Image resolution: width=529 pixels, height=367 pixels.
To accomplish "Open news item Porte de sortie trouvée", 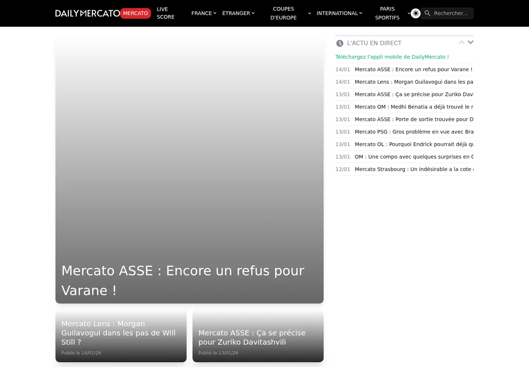I will click(404, 119).
